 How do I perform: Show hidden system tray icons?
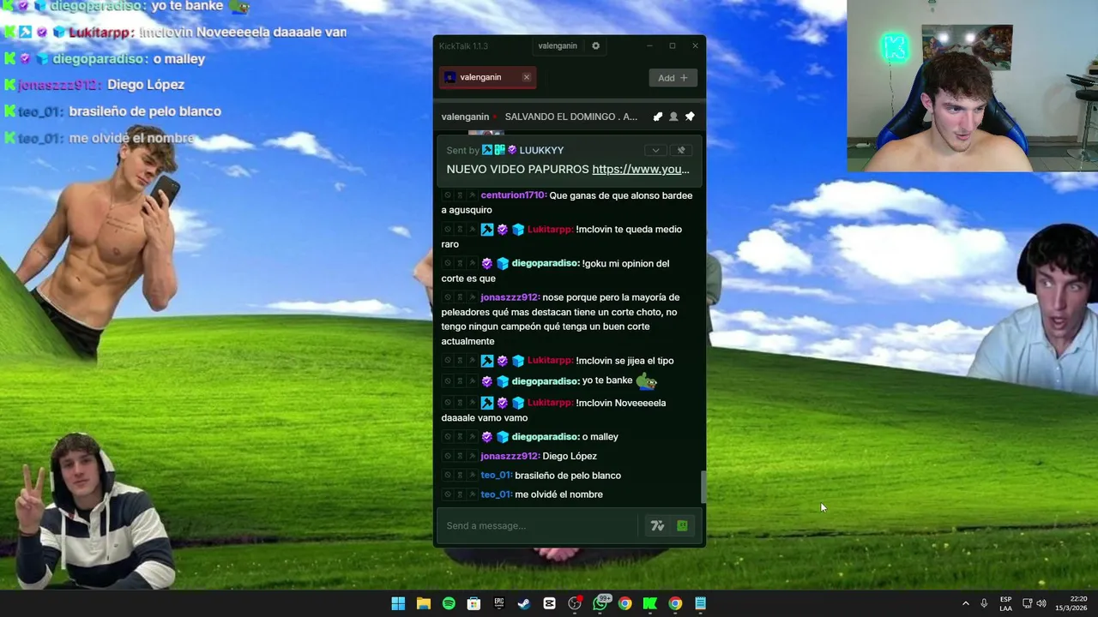tap(966, 603)
